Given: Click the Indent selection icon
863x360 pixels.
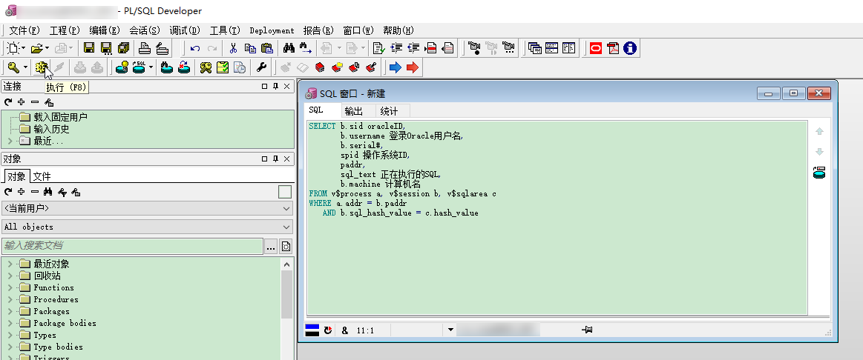Looking at the screenshot, I should (x=396, y=48).
